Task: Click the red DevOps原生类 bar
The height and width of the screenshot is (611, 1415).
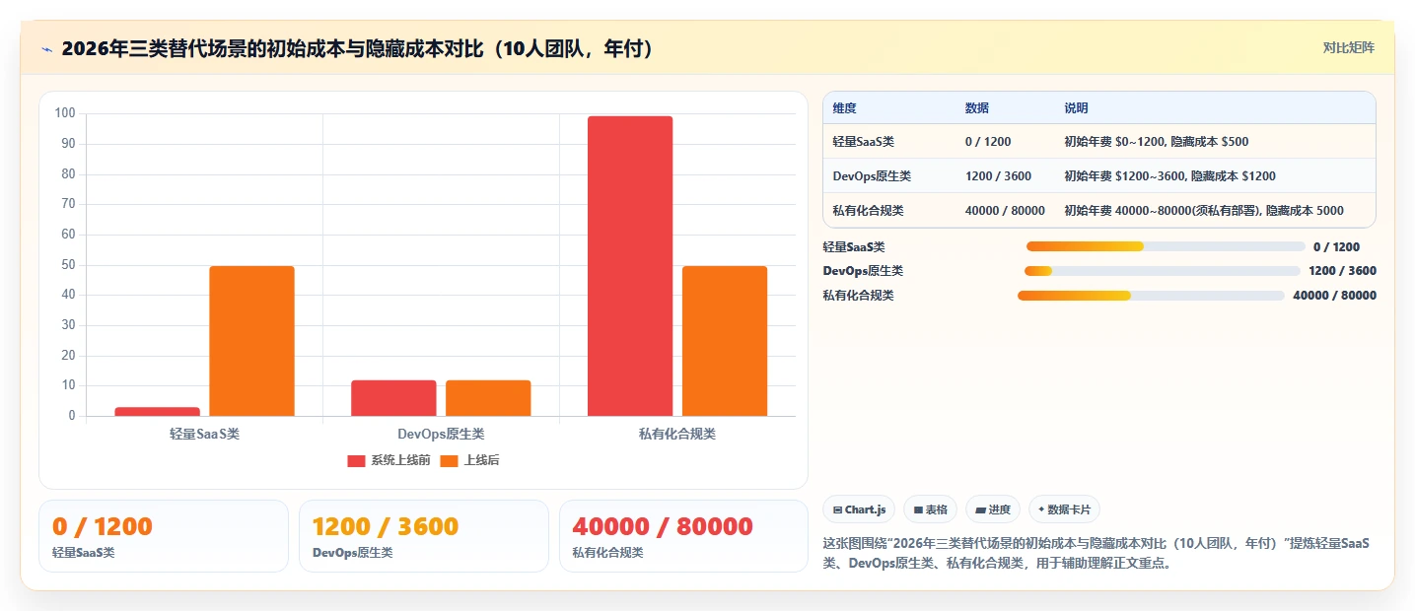Action: 393,398
